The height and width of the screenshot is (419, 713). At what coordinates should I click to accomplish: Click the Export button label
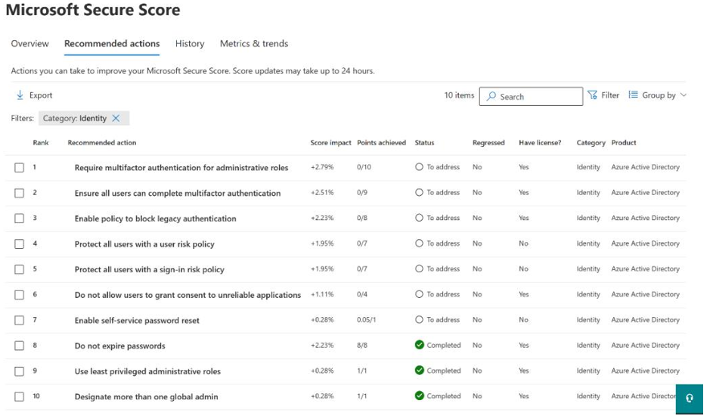(41, 95)
